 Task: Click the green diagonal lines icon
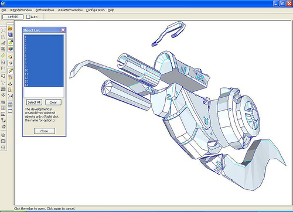(x=3, y=56)
